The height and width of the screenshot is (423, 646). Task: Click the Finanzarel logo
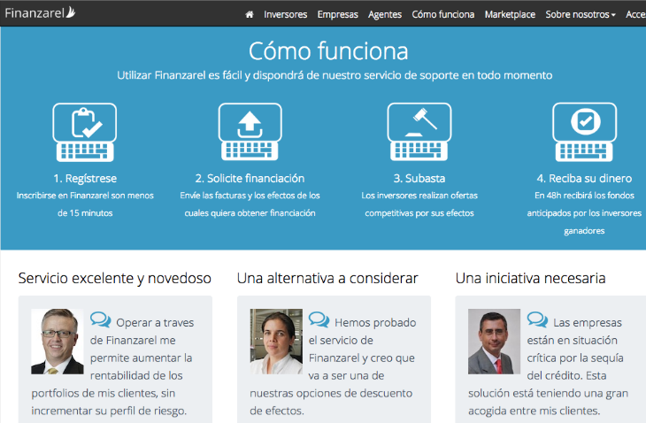[40, 12]
